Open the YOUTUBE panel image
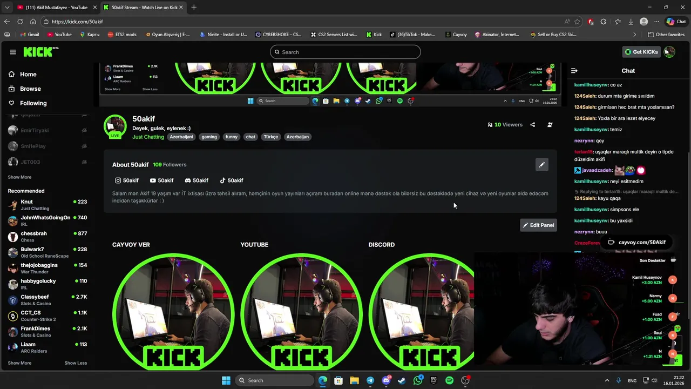The height and width of the screenshot is (389, 691). (301, 312)
